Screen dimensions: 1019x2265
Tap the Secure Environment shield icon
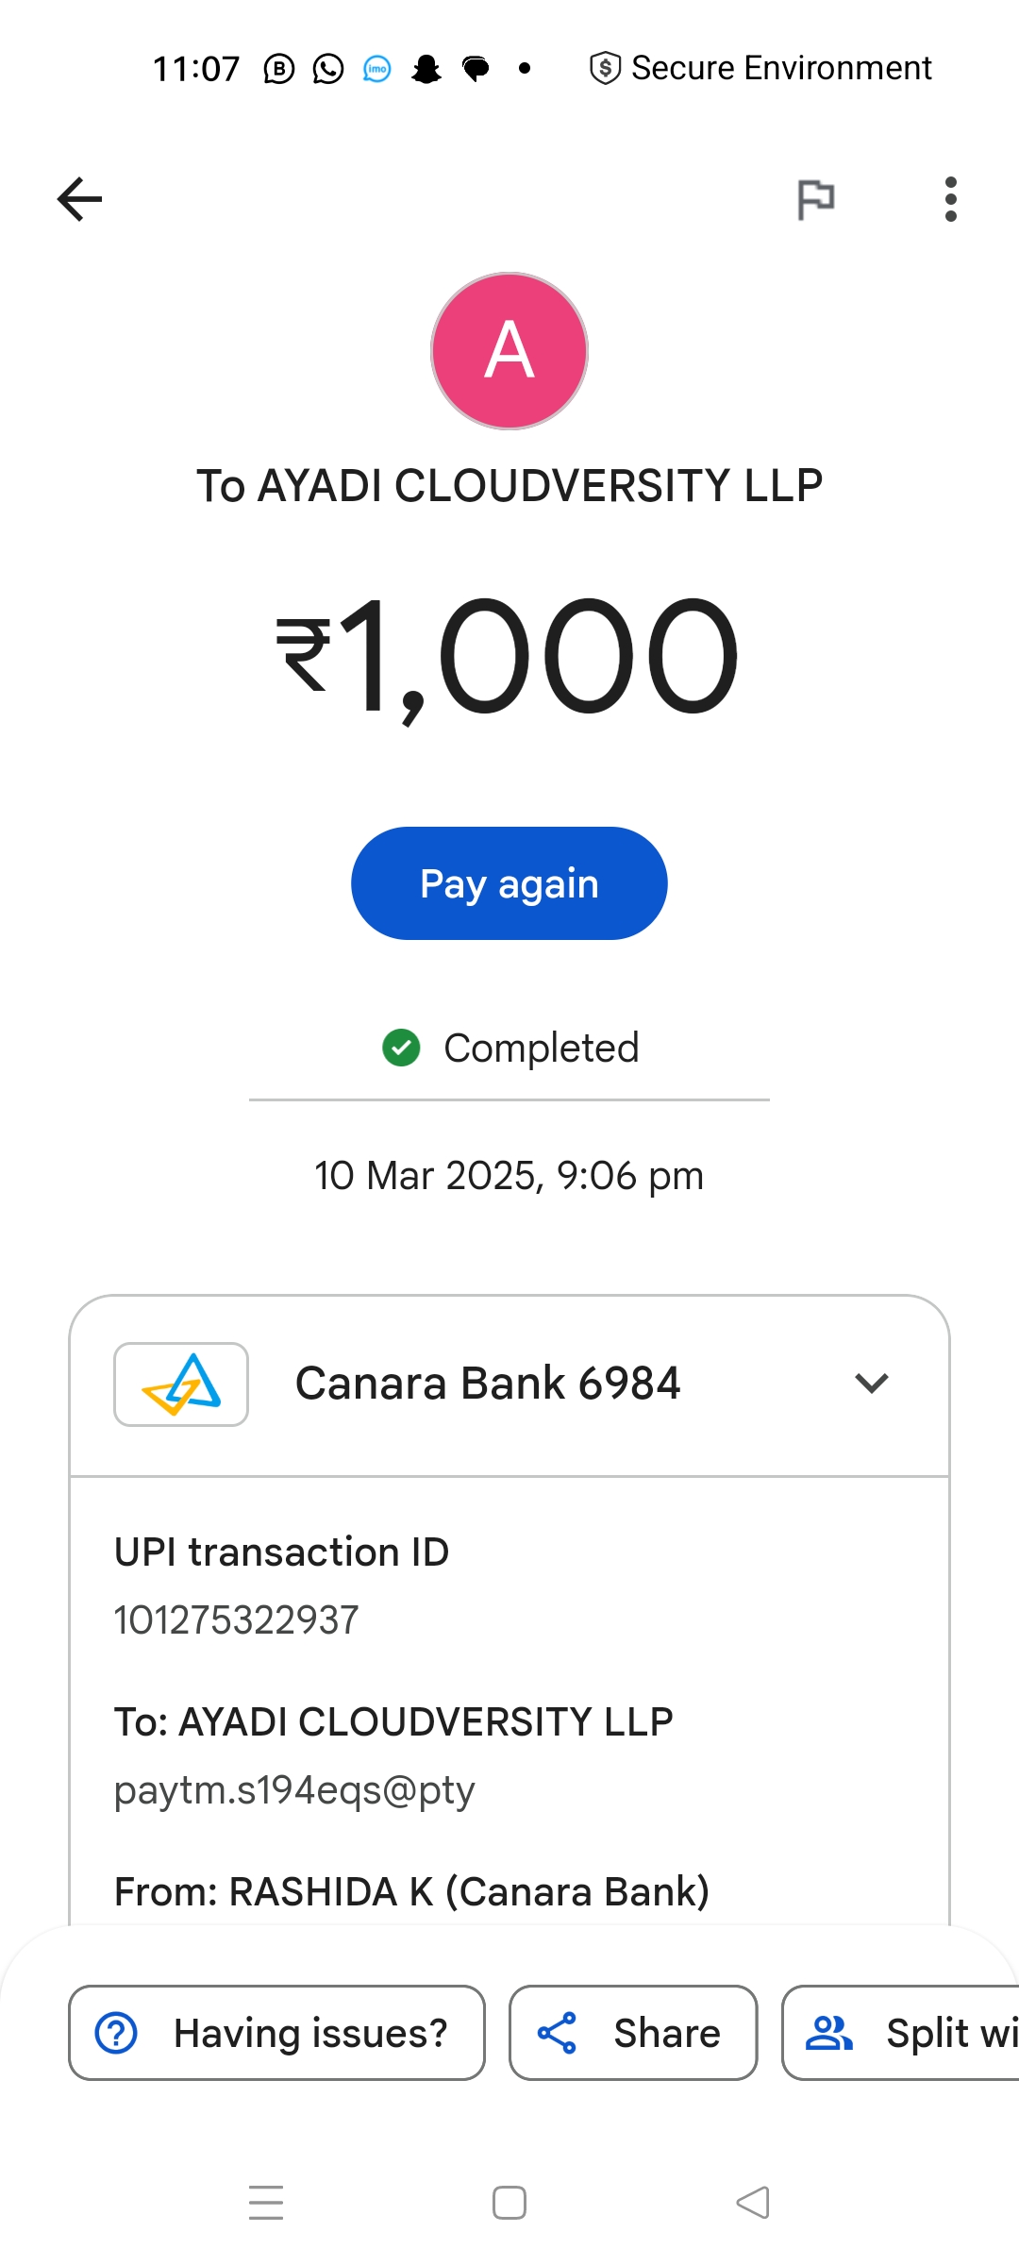pos(605,68)
